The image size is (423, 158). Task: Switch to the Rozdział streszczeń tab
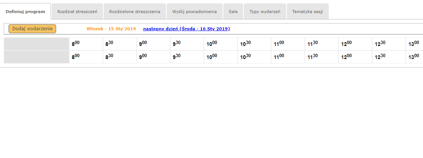77,12
